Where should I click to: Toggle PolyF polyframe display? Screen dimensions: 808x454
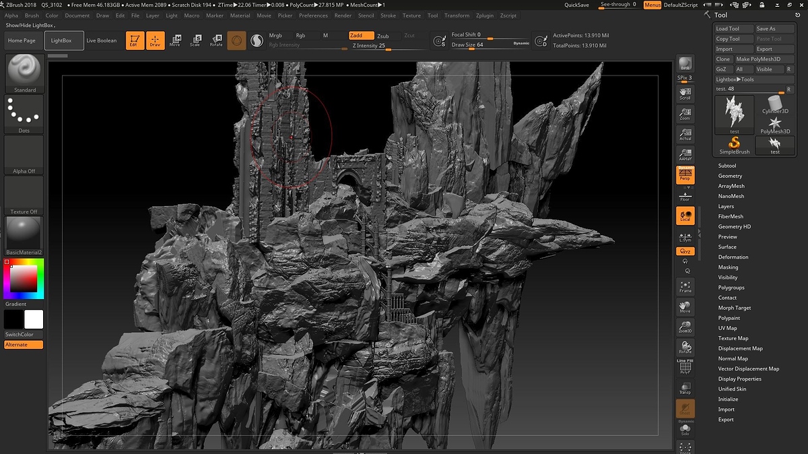click(685, 368)
